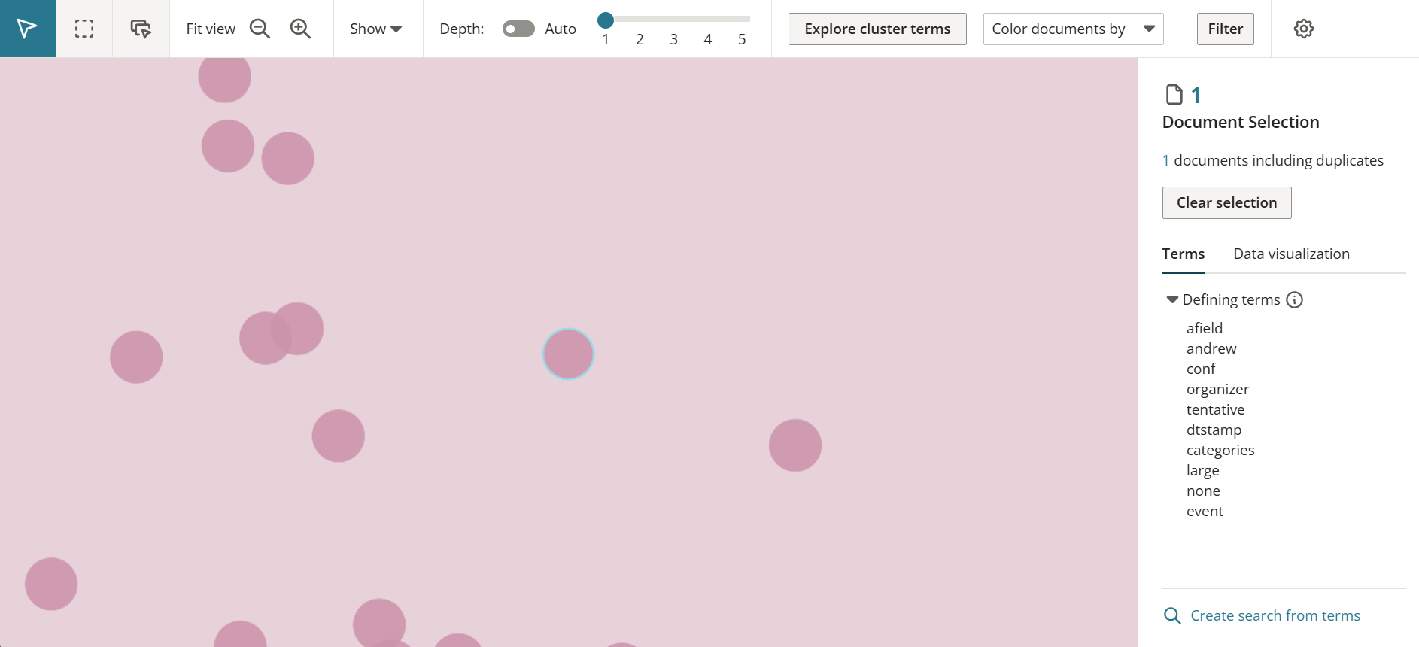Click the info icon beside Defining terms
The height and width of the screenshot is (647, 1419).
coord(1295,299)
